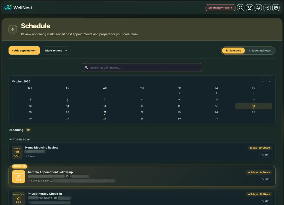
Task: Show the previous month in the calendar
Action: click(x=262, y=81)
